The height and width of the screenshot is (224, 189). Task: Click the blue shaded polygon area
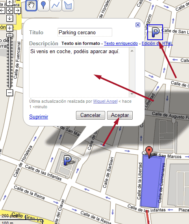(x=152, y=181)
